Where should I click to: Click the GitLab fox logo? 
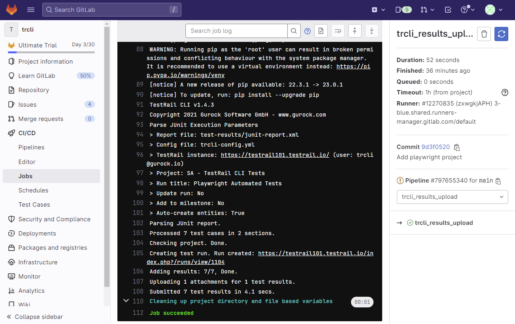click(x=11, y=9)
